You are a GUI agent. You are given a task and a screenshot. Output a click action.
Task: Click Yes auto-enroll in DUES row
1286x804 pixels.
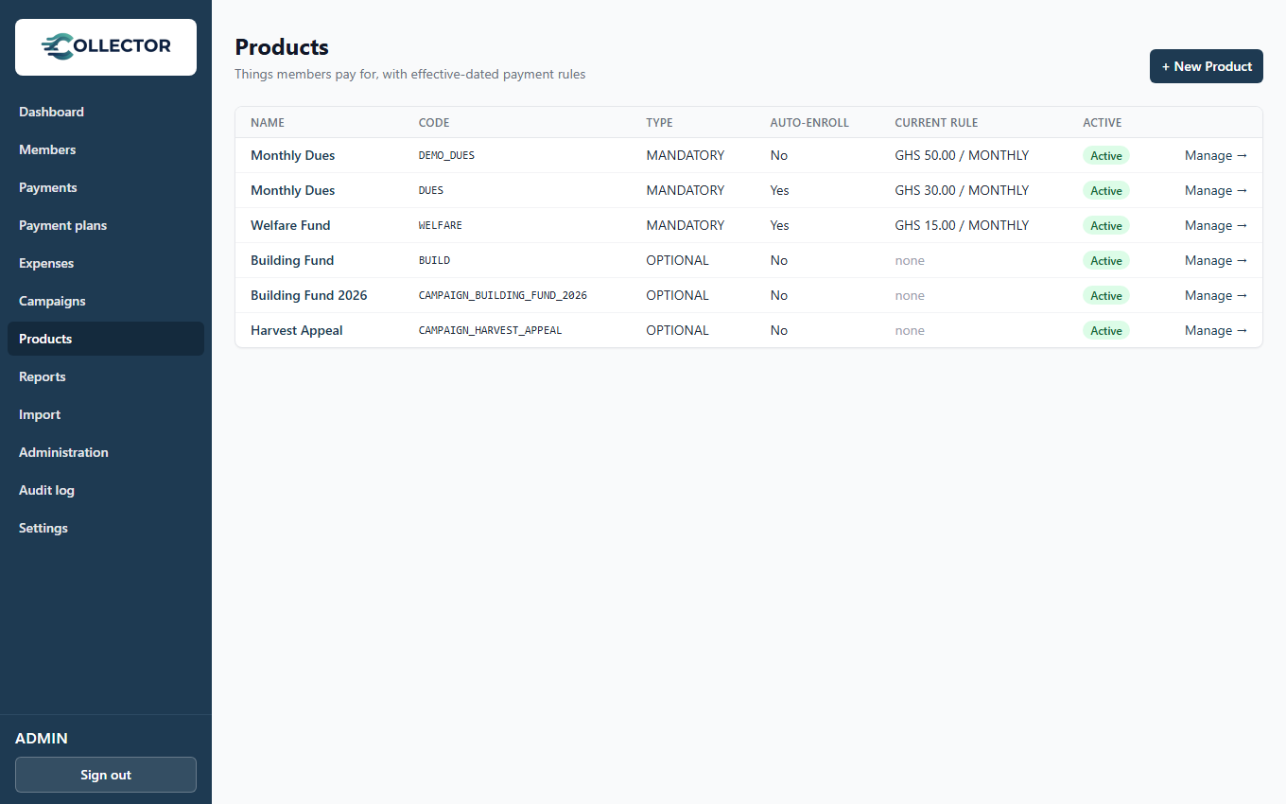(x=780, y=190)
